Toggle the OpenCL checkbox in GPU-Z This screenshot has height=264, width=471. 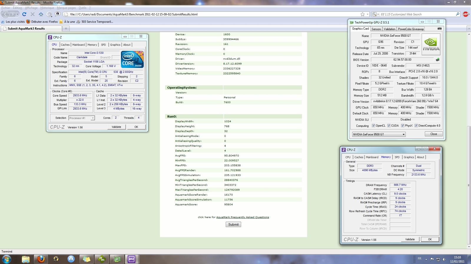[x=373, y=126]
